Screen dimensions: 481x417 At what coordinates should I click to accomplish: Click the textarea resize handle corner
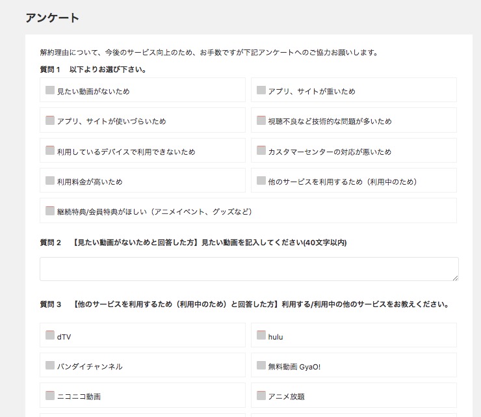click(x=455, y=278)
